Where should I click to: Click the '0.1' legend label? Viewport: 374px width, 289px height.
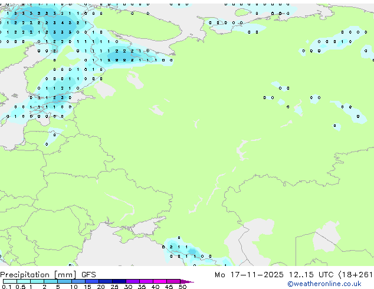6,287
